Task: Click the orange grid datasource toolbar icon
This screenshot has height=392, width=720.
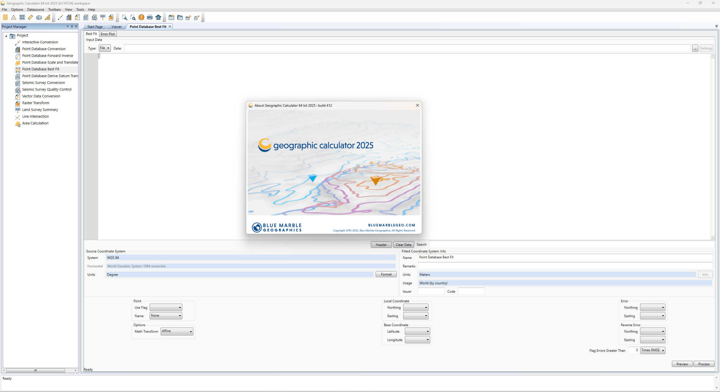Action: coord(5,17)
